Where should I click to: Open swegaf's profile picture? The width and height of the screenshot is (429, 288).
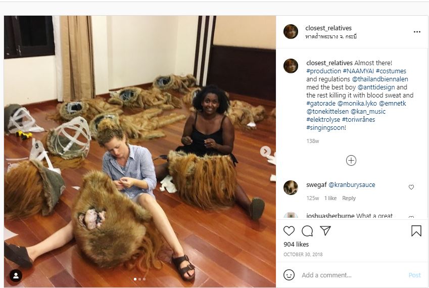tap(291, 187)
